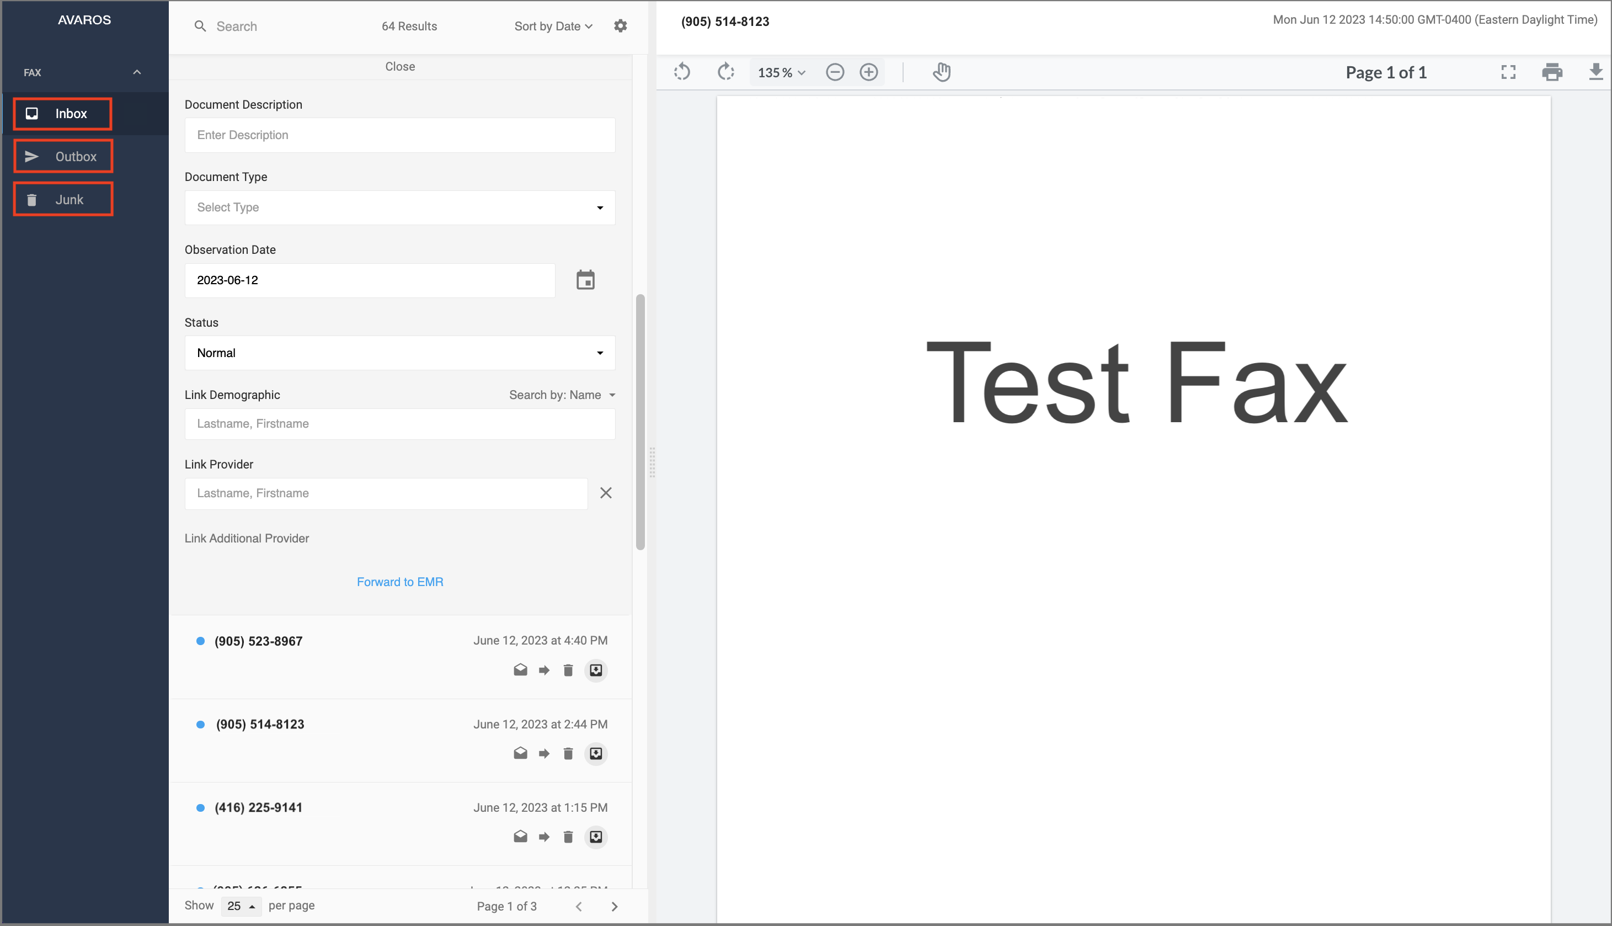The height and width of the screenshot is (926, 1612).
Task: Click the Forward to EMR link
Action: [400, 581]
